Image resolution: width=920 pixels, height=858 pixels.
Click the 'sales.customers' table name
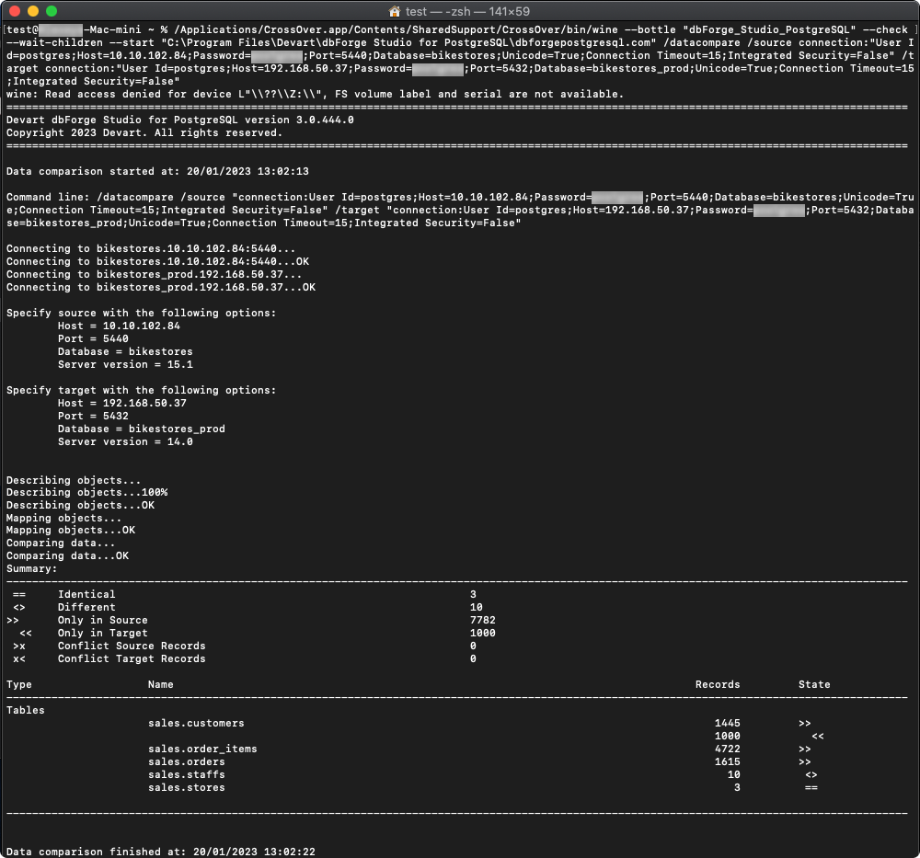pos(197,724)
